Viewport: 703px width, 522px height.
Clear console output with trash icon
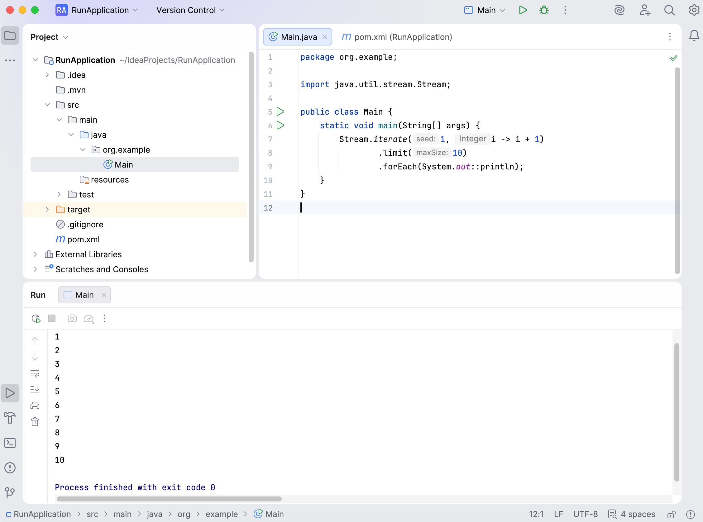coord(35,422)
